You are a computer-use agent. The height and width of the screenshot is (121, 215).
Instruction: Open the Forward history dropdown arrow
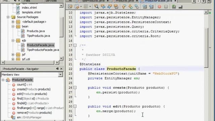coord(90,6)
